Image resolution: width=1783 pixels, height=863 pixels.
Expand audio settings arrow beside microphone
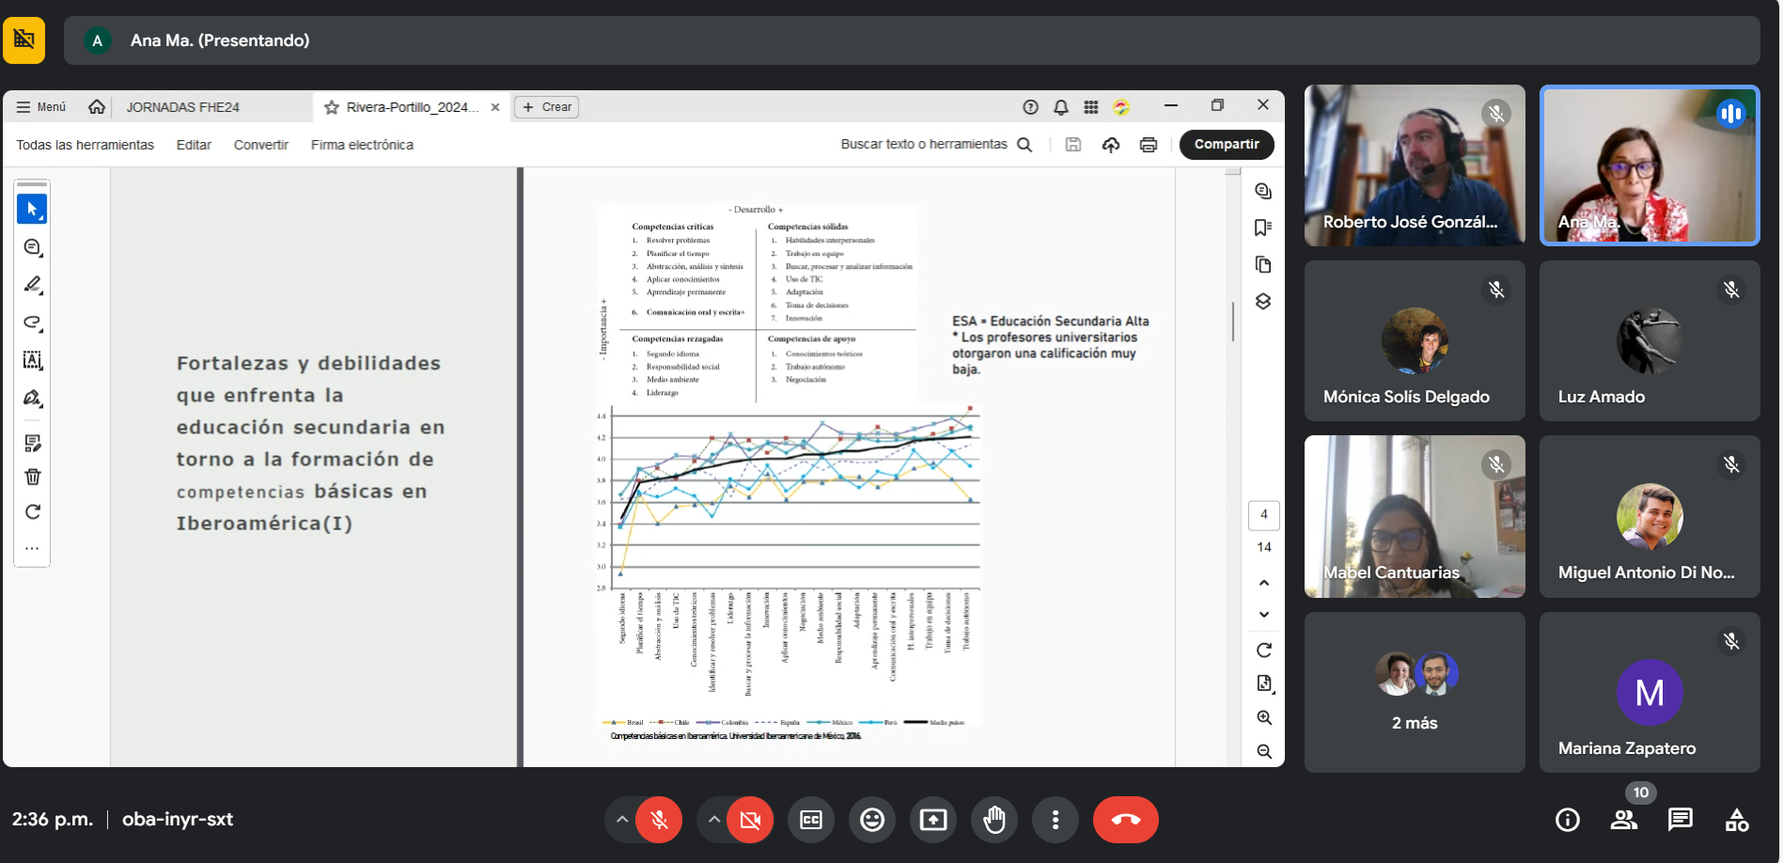coord(621,820)
